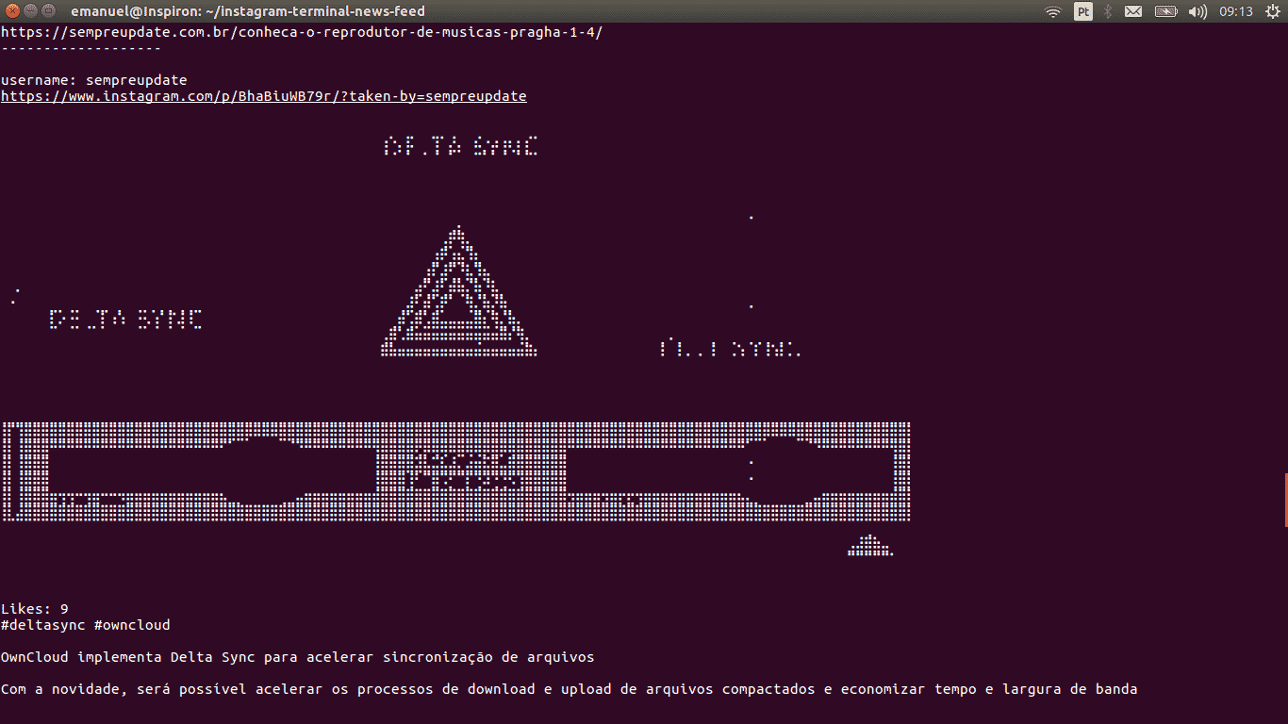Click the terminal window title text
The height and width of the screenshot is (724, 1288).
tap(248, 11)
